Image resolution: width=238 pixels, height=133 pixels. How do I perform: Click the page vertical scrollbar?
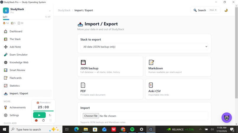(236, 53)
